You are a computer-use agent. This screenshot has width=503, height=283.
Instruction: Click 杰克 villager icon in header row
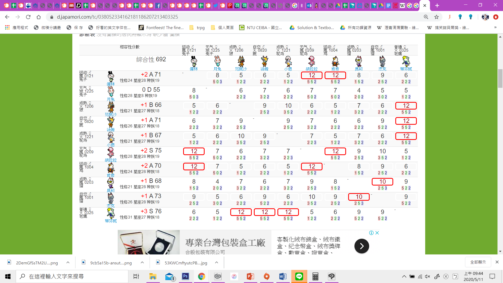[382, 62]
